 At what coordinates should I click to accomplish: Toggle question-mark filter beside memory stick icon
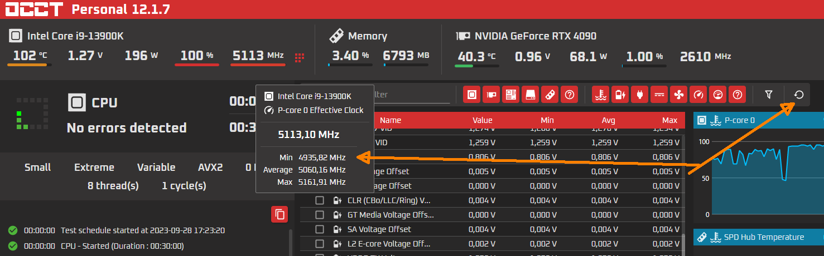click(x=570, y=95)
